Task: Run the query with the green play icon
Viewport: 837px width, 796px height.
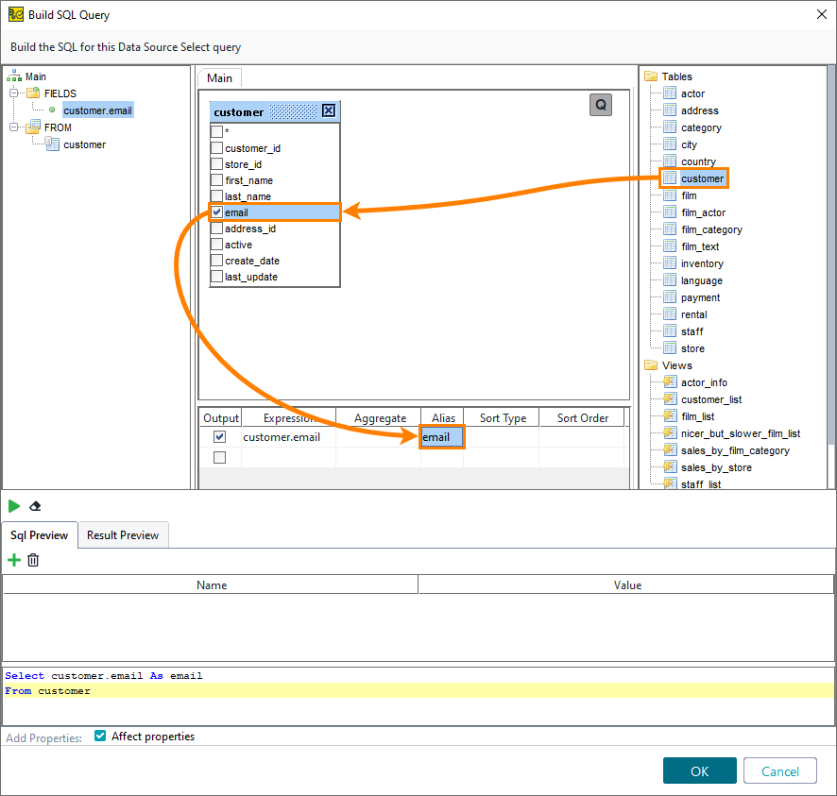Action: pyautogui.click(x=16, y=506)
